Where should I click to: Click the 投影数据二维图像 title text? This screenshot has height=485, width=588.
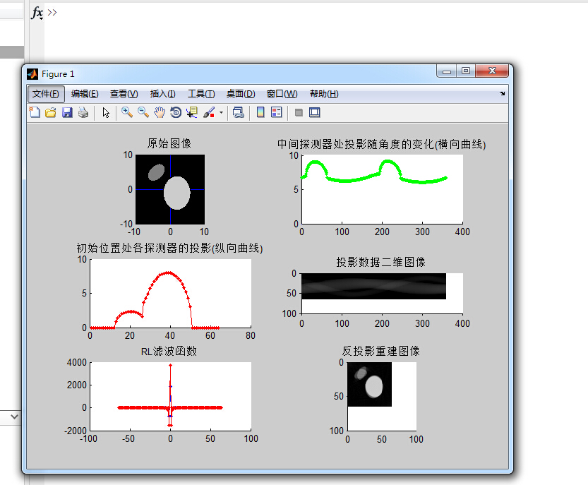click(x=380, y=262)
